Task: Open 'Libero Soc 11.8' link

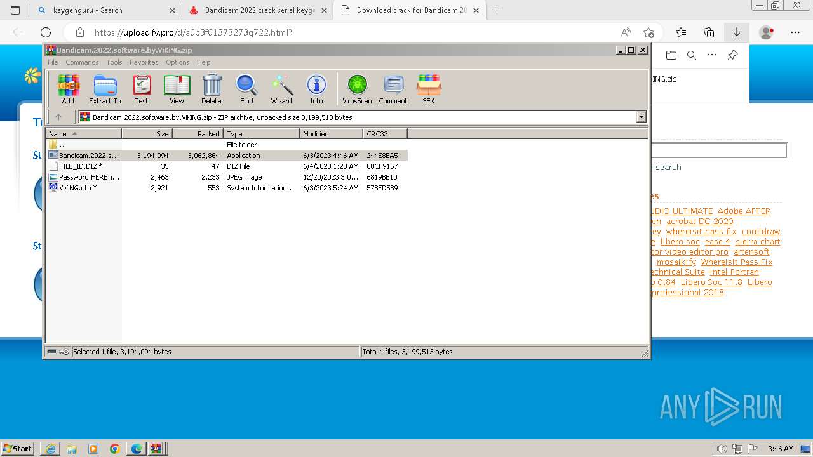Action: pyautogui.click(x=711, y=282)
